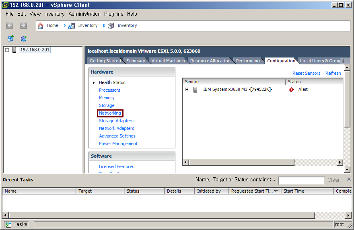Open the Network Adapters link
This screenshot has width=354, height=230.
click(x=117, y=128)
